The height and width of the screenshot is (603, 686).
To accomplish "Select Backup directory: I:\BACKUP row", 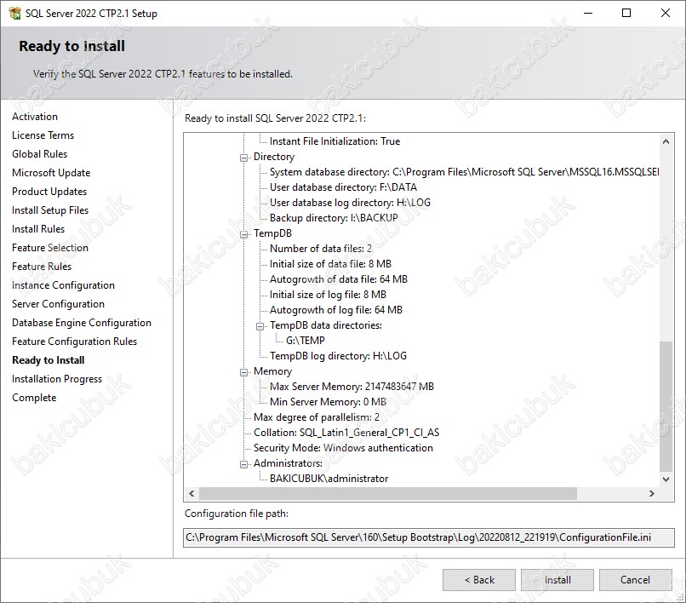I will pos(334,218).
